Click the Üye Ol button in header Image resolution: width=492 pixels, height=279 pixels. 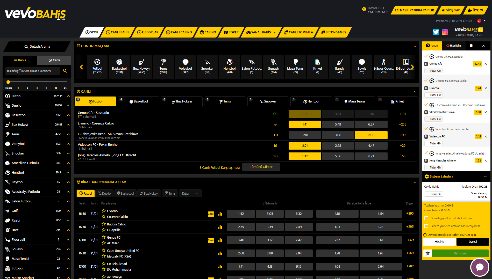pyautogui.click(x=476, y=10)
